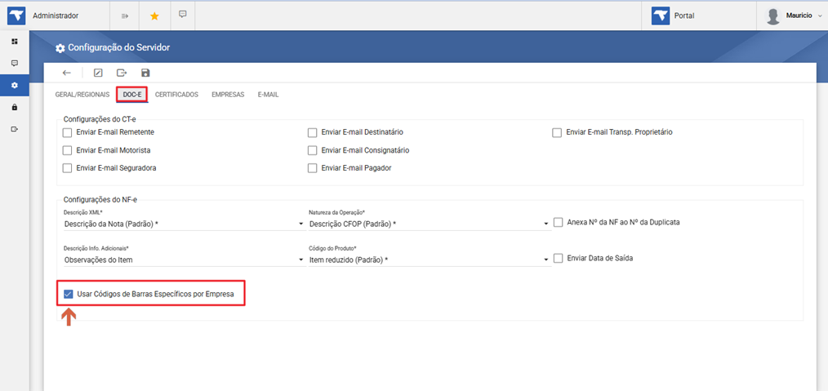Save using the floppy disk toolbar icon
Image resolution: width=828 pixels, height=391 pixels.
pos(145,73)
